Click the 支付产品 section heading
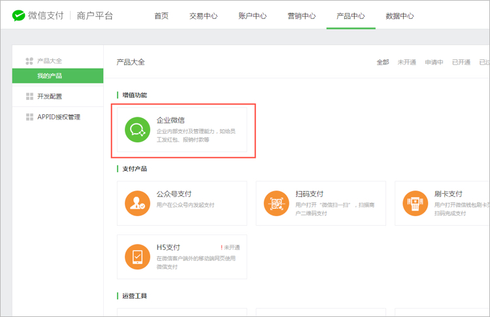This screenshot has width=490, height=317. tap(135, 169)
